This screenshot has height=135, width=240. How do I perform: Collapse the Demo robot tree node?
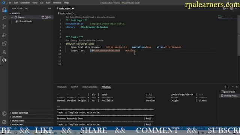click(12, 17)
